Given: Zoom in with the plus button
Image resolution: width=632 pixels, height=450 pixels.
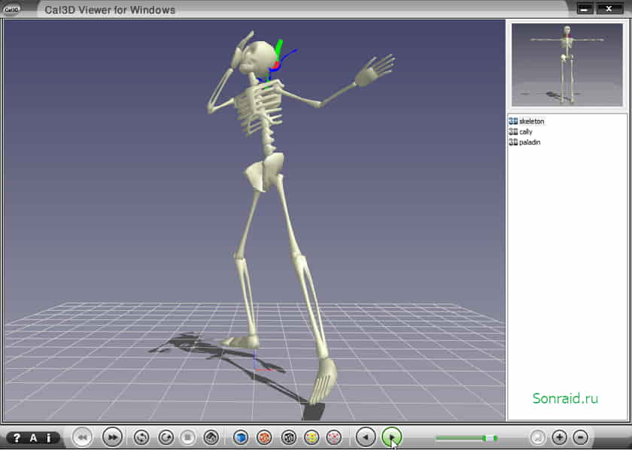Looking at the screenshot, I should pyautogui.click(x=559, y=437).
